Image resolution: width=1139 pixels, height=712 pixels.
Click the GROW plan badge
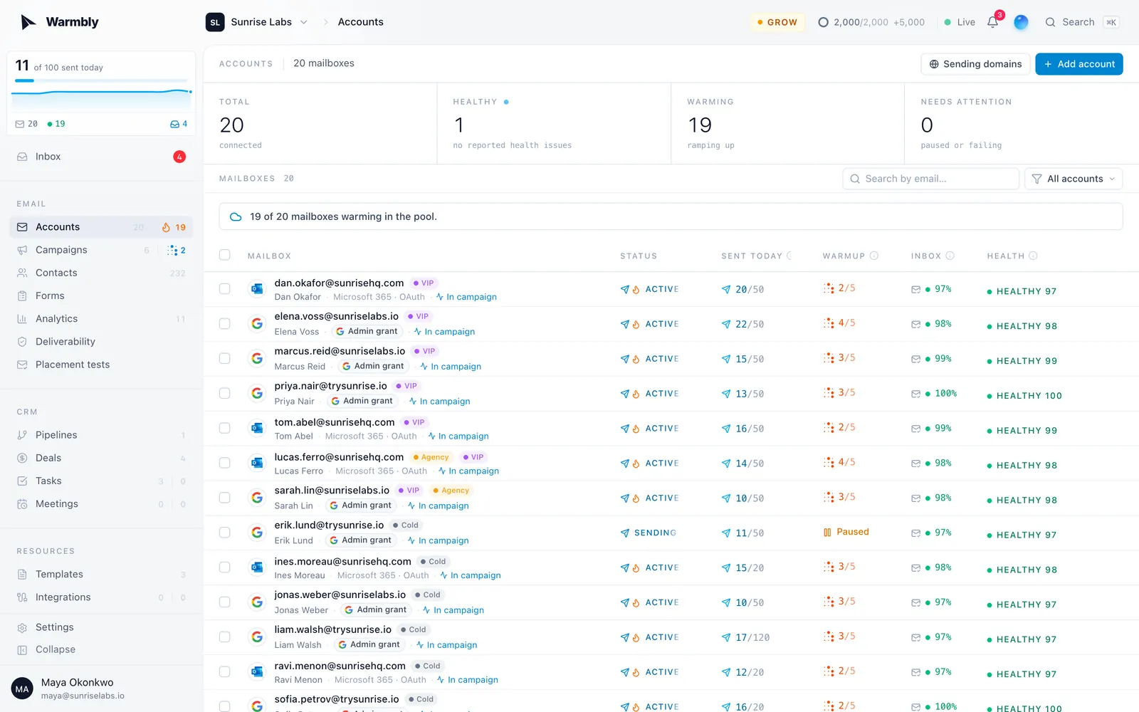click(x=777, y=22)
